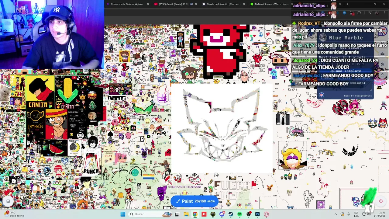Image resolution: width=389 pixels, height=219 pixels.
Task: Click the Blue Marble globe logo
Action: click(323, 37)
